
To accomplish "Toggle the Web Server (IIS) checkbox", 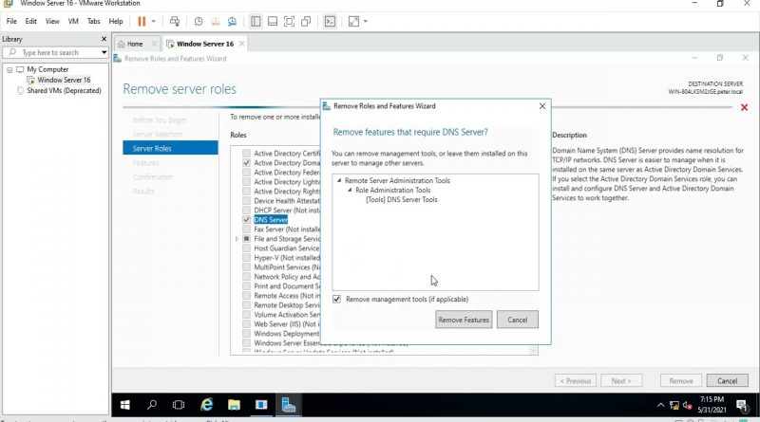I will (246, 323).
